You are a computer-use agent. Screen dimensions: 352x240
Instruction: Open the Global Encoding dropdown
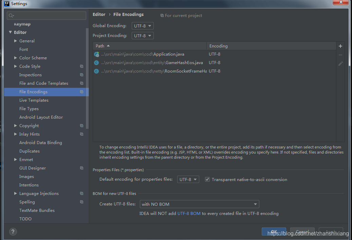[143, 26]
